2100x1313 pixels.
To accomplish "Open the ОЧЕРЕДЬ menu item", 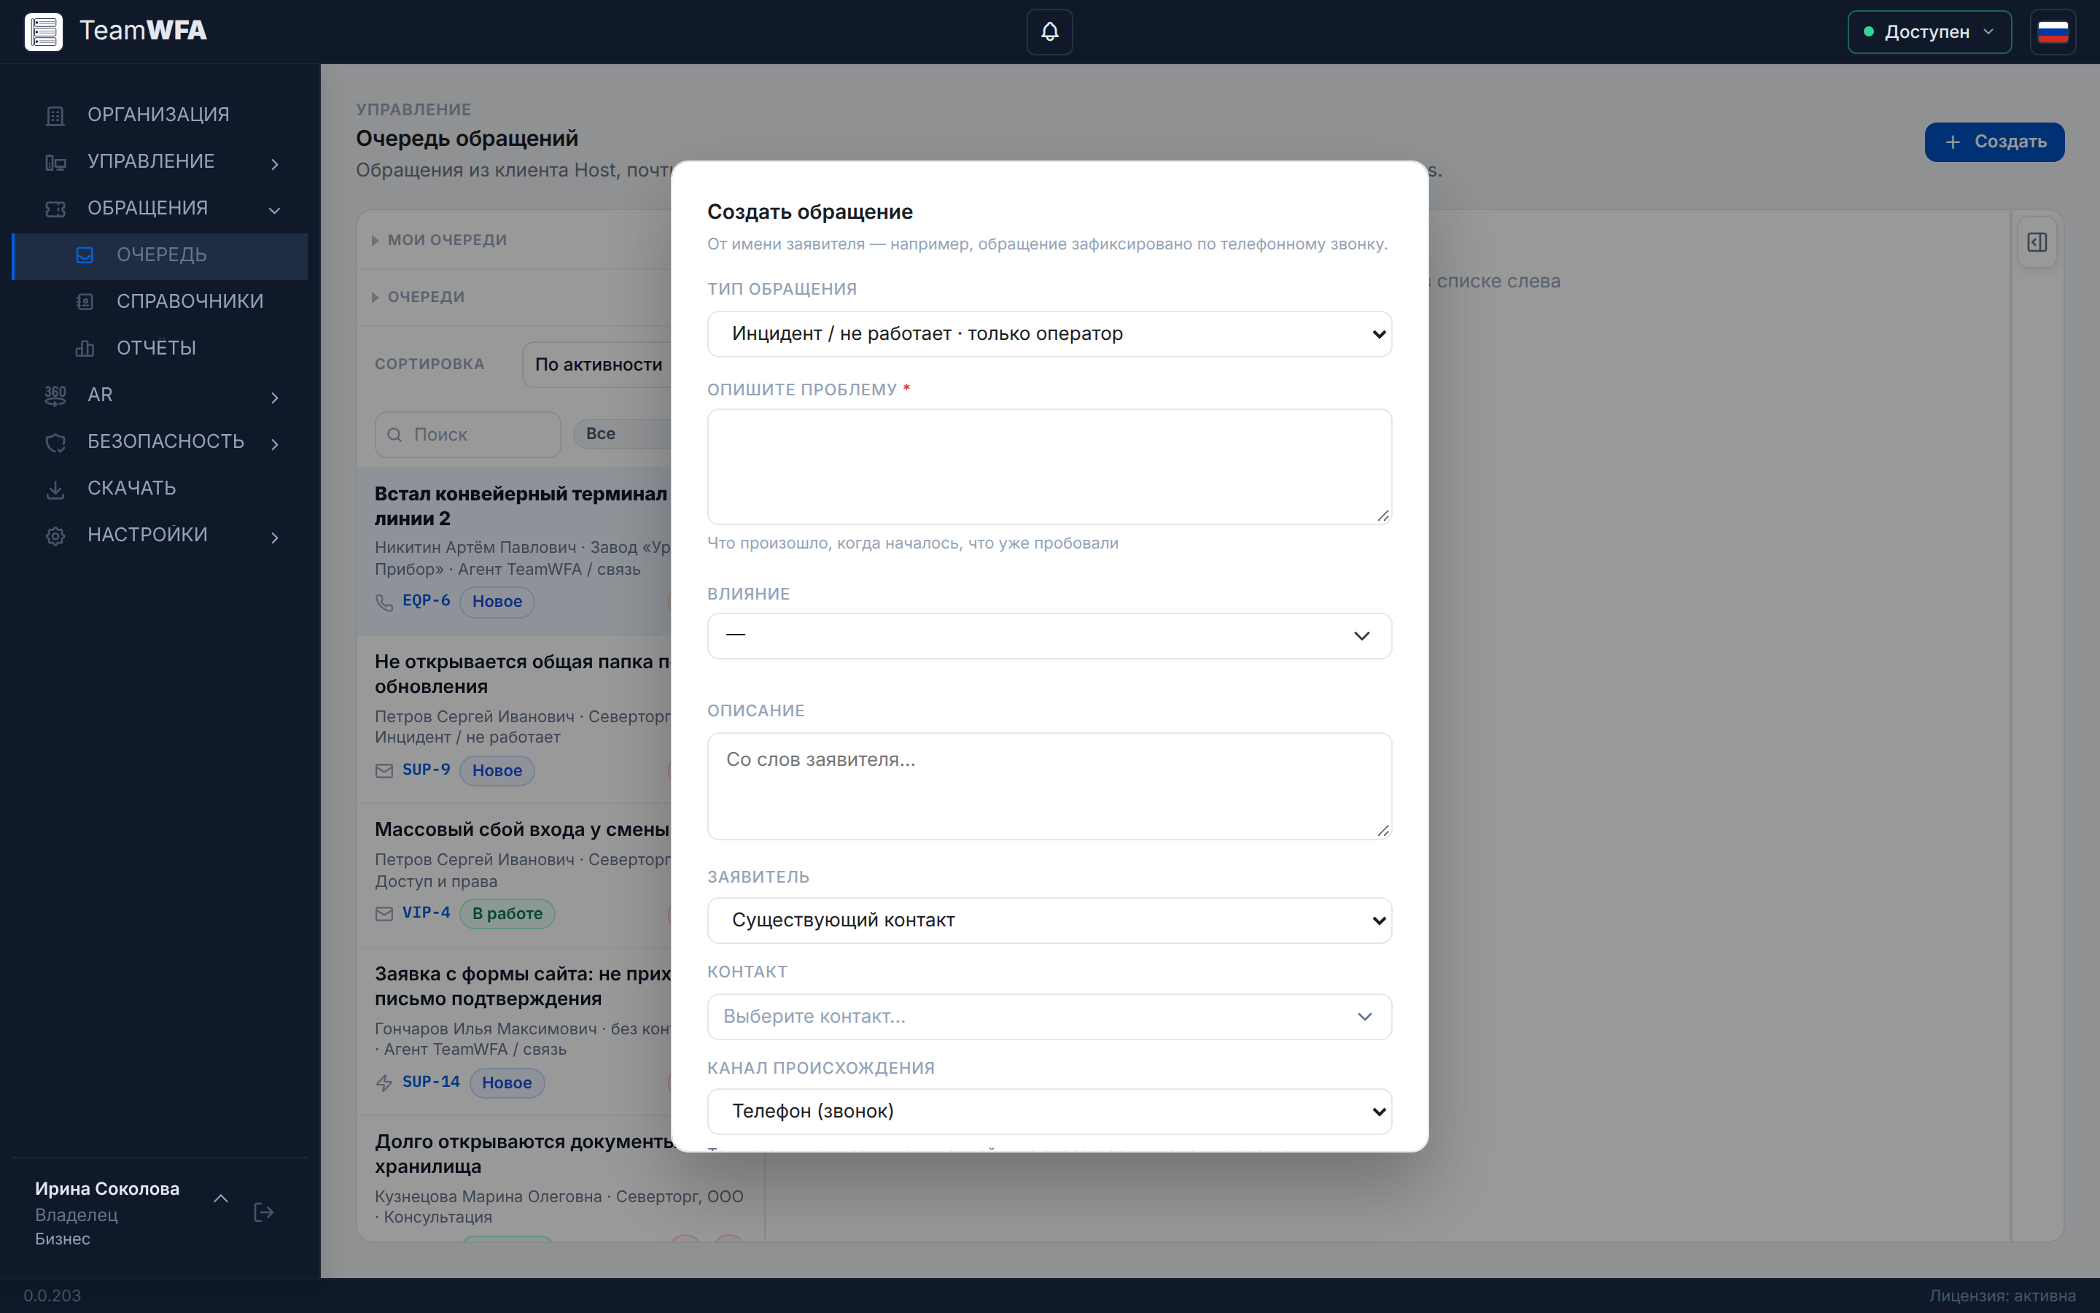I will coord(160,255).
